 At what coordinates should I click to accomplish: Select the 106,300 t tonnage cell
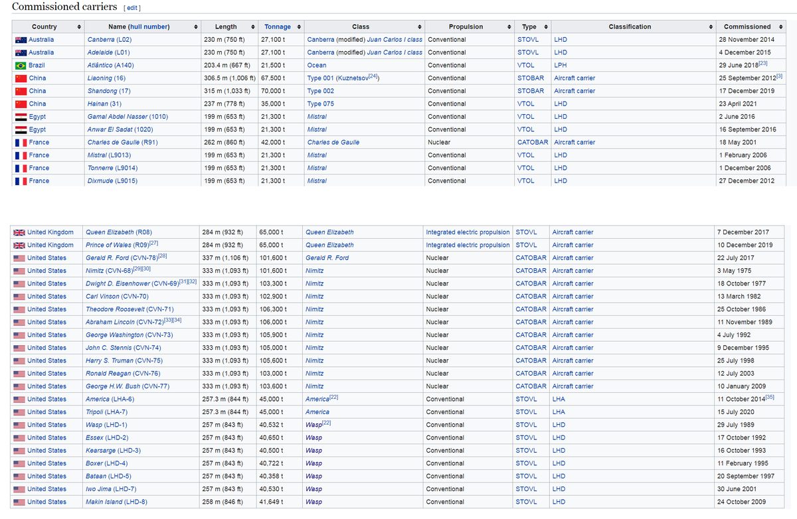pyautogui.click(x=279, y=309)
